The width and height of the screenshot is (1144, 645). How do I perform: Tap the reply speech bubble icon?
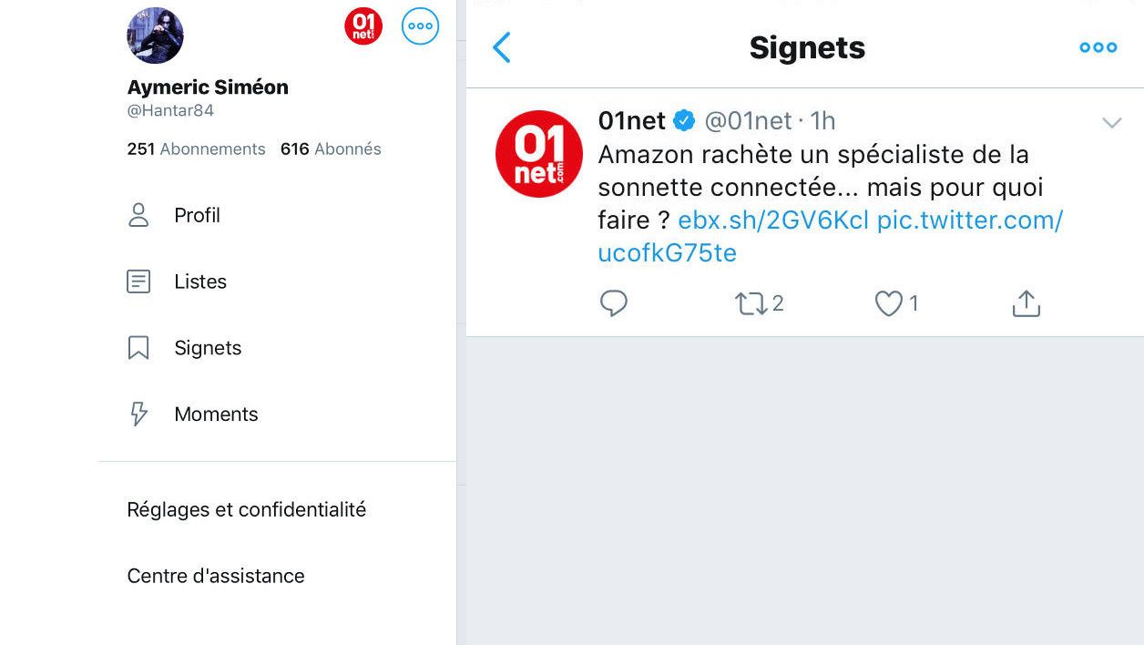pyautogui.click(x=614, y=303)
